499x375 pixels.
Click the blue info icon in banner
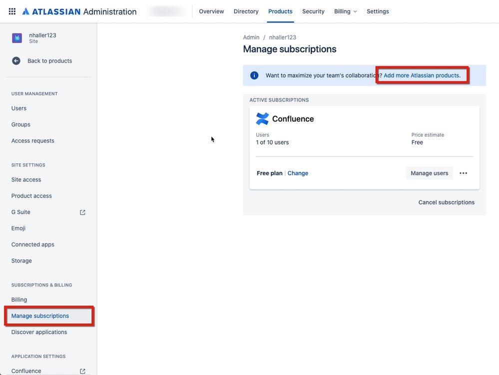click(254, 75)
